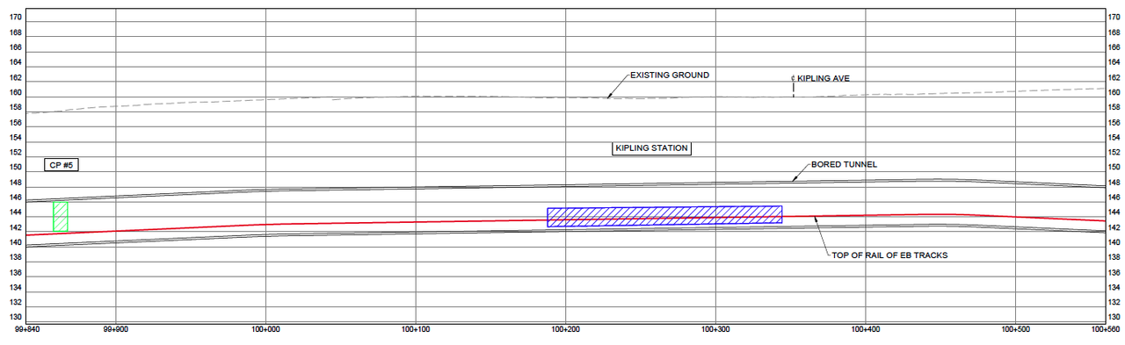Screen dimensions: 1125x345
Task: Click the EXISTING GROUND label
Action: click(669, 75)
